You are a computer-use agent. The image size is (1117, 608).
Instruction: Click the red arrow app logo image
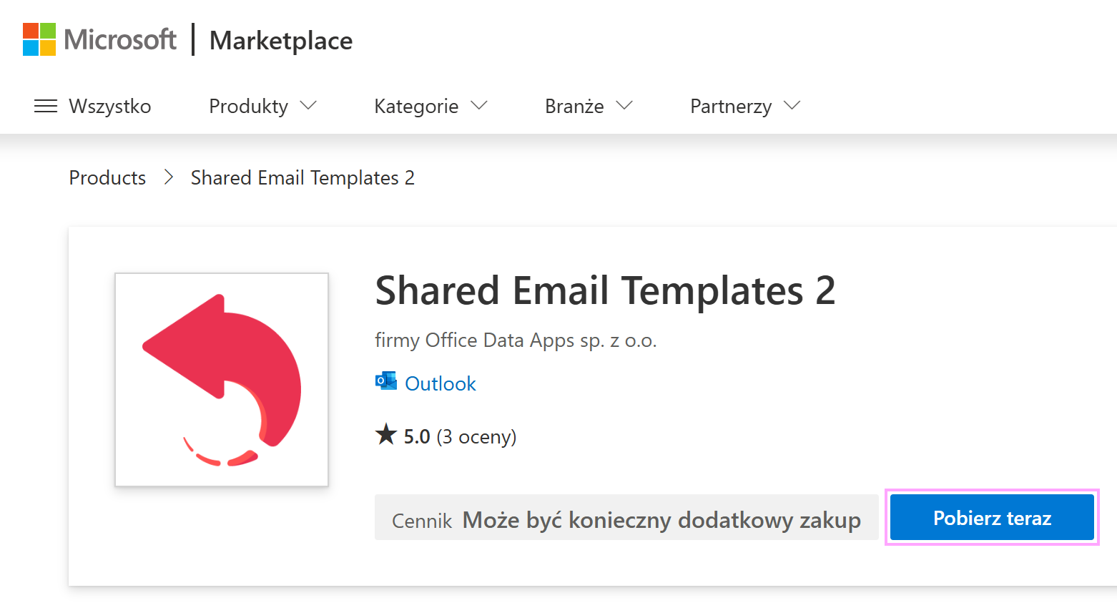pyautogui.click(x=222, y=379)
